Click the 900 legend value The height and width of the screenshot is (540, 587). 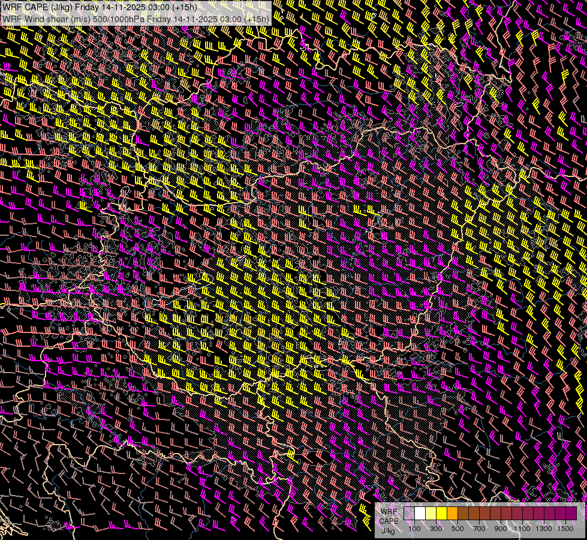click(x=501, y=529)
